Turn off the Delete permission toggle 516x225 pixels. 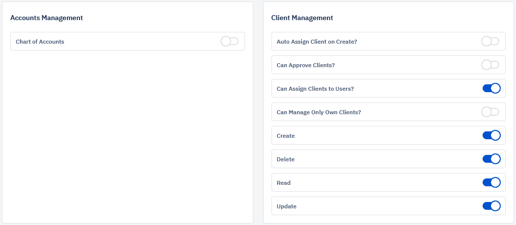(x=491, y=159)
